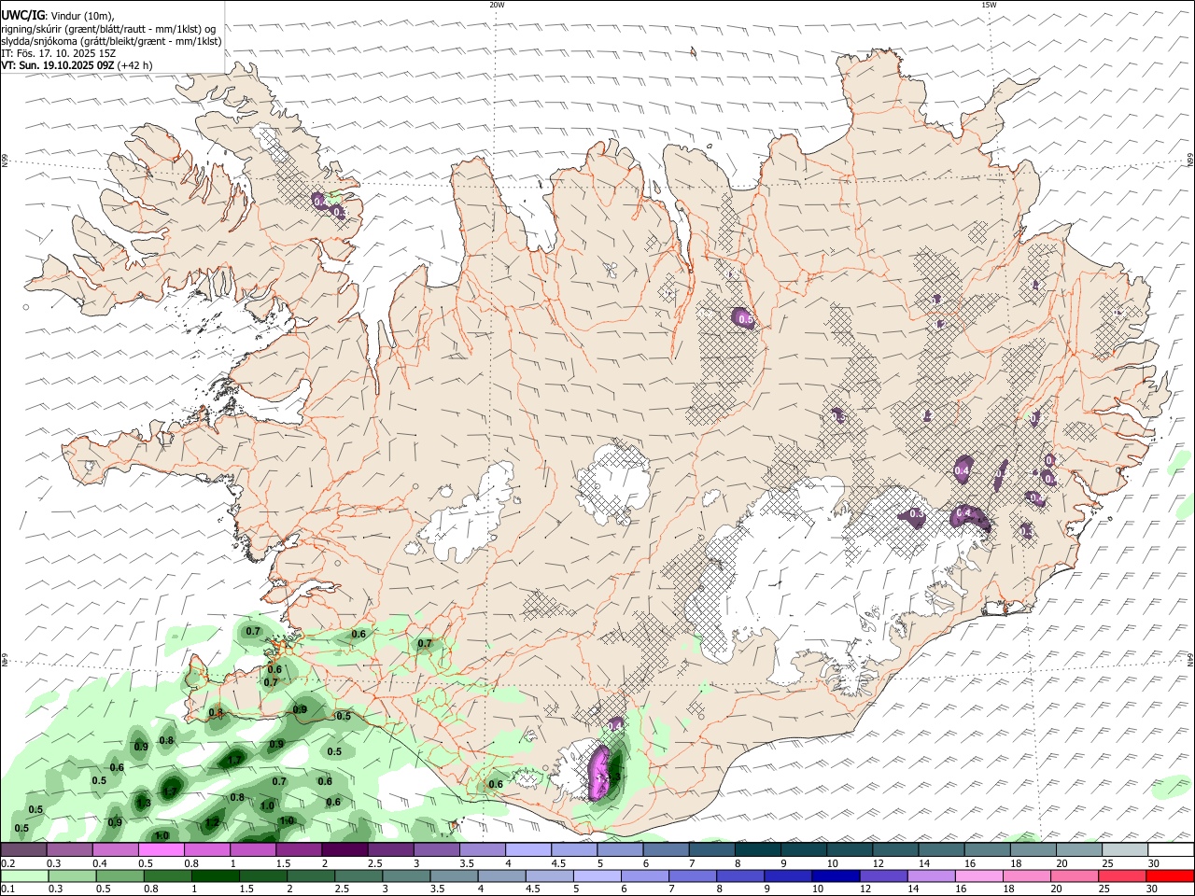Image resolution: width=1195 pixels, height=896 pixels.
Task: Select the pale grey upper swatch between 25 and 30
Action: point(1126,849)
